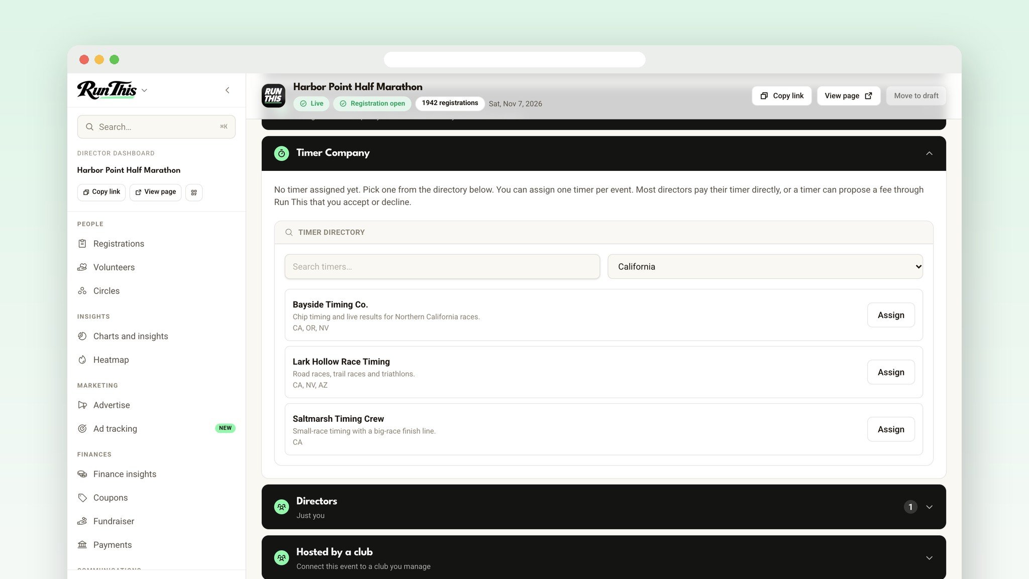Click the Live status badge

(x=312, y=104)
